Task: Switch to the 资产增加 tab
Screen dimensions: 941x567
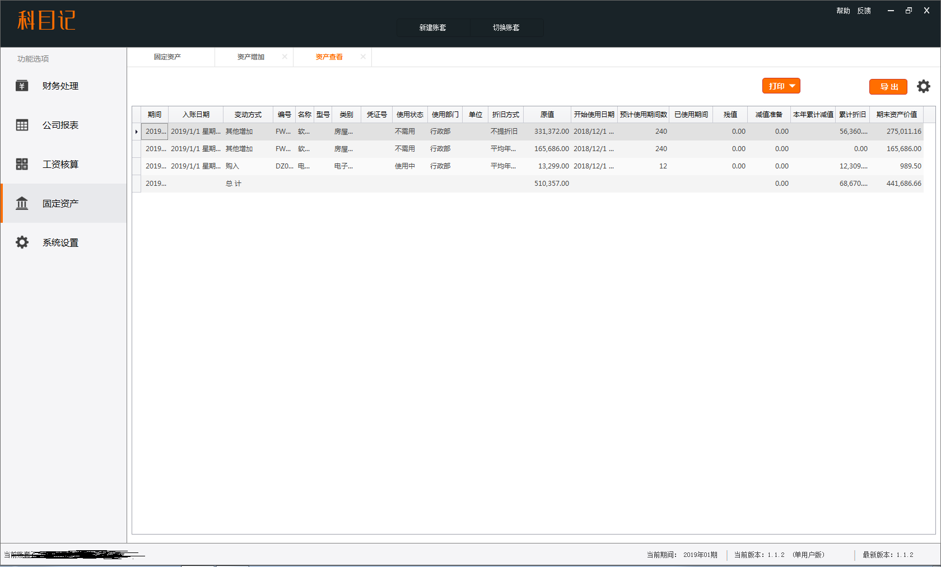Action: [x=250, y=57]
